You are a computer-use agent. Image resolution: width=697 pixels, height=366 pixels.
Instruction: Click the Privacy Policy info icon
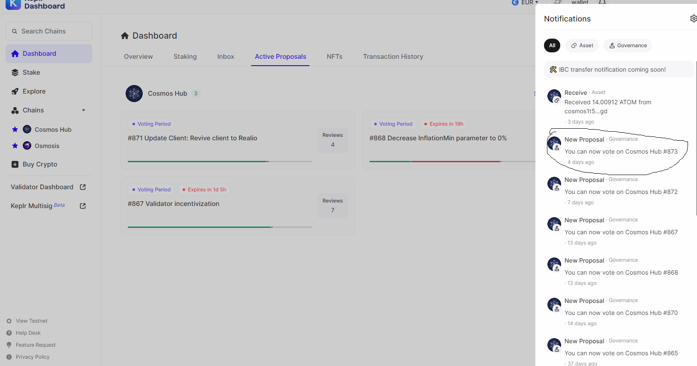click(9, 357)
